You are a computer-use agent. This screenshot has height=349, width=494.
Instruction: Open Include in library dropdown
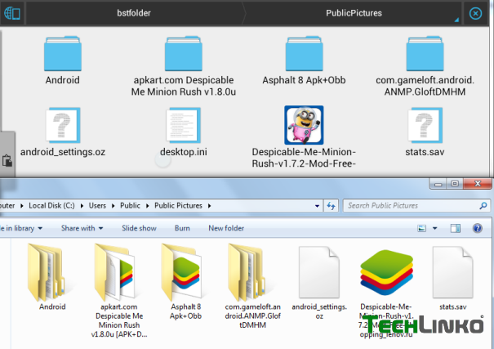point(21,228)
